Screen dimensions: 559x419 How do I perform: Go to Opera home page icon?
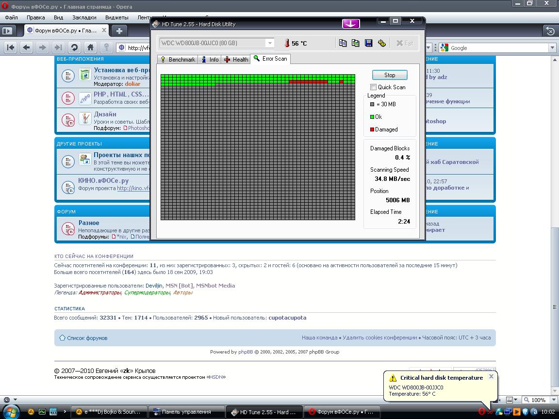tap(90, 48)
